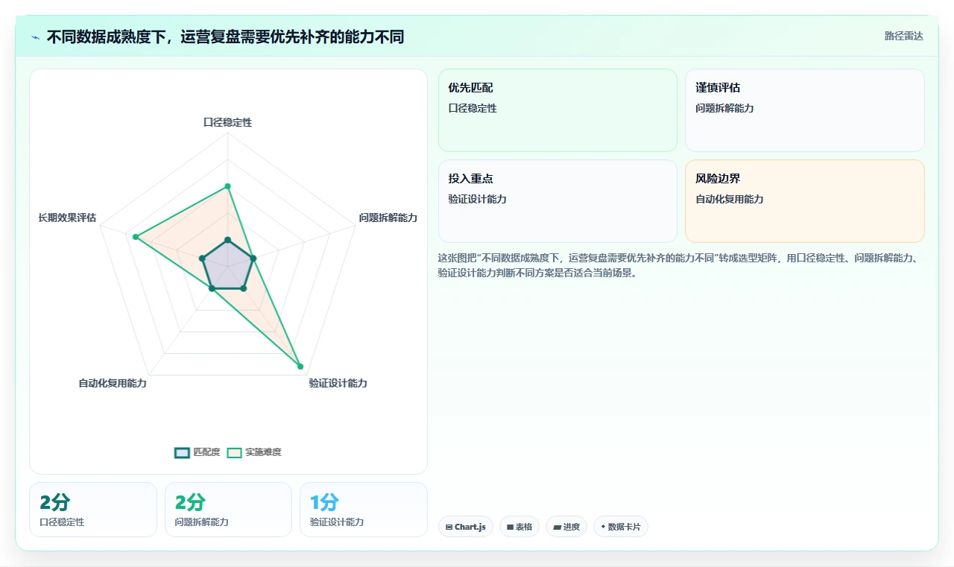Click 匹配度 data point on 长期效果评估 axis
Screen dimensions: 954x567
pos(202,259)
